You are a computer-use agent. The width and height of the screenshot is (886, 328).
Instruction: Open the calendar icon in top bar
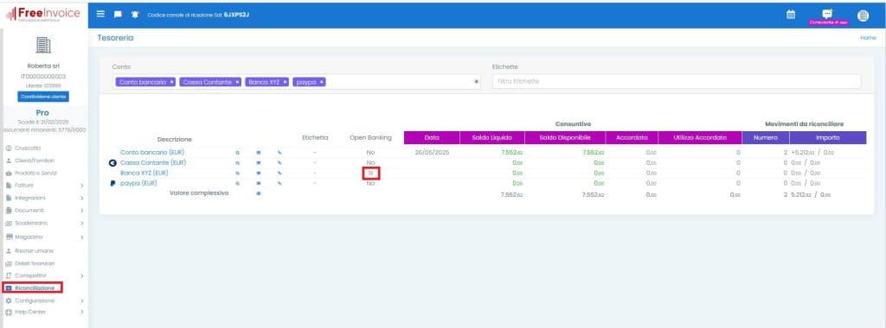click(x=791, y=15)
